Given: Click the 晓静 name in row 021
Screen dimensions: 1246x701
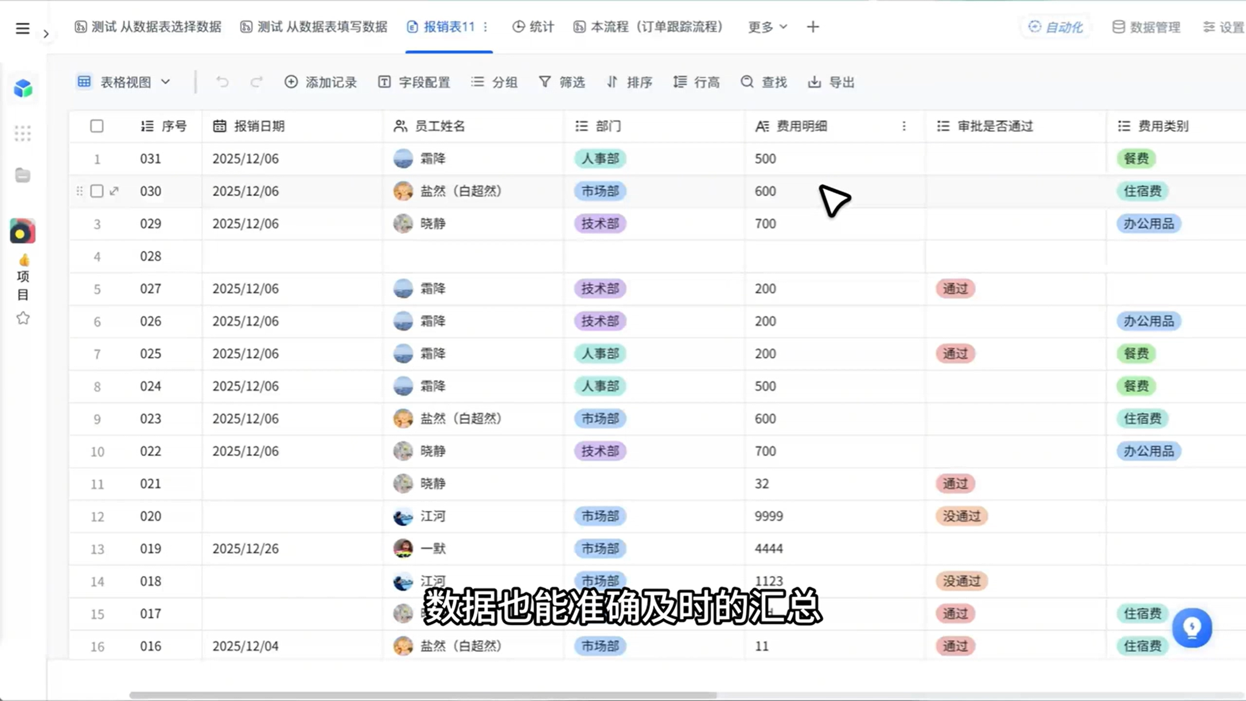Looking at the screenshot, I should coord(433,483).
